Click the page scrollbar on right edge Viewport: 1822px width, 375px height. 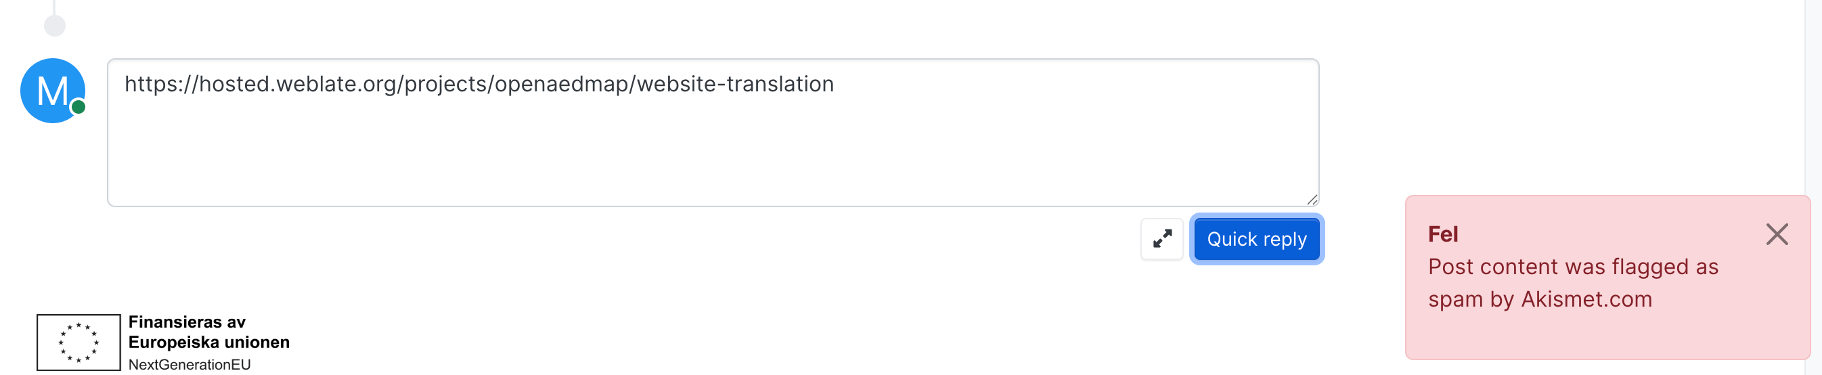(x=1813, y=106)
